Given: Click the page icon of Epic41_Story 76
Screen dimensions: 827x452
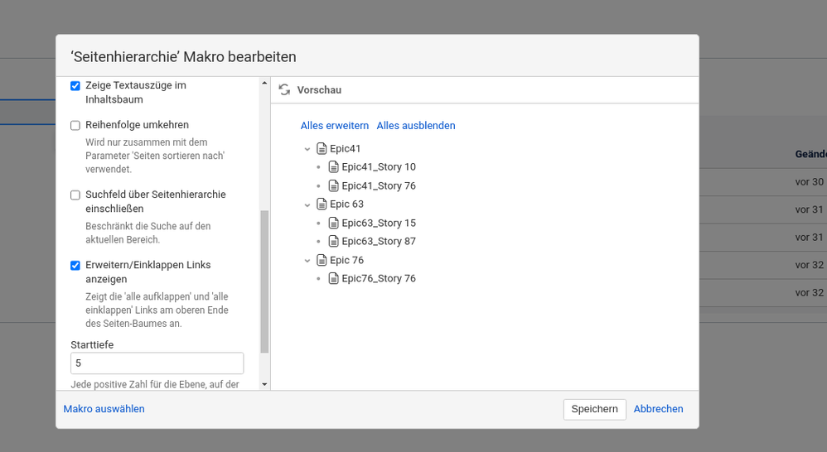Looking at the screenshot, I should click(x=333, y=185).
